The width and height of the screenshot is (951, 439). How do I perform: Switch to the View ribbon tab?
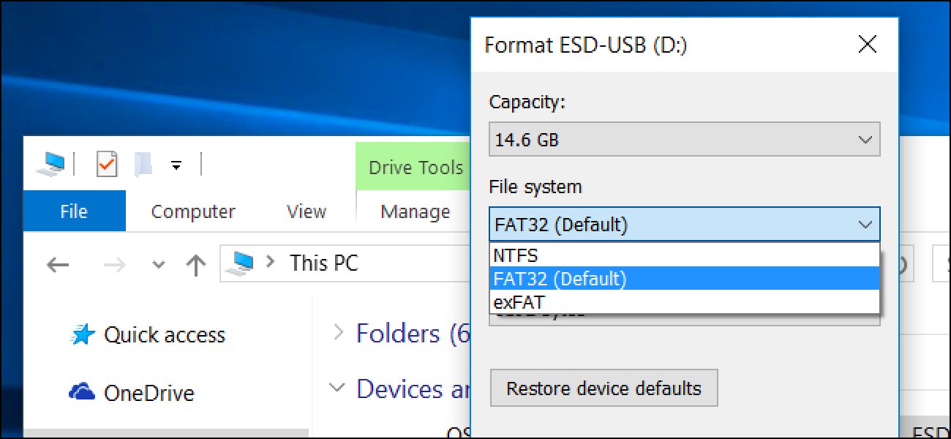coord(306,211)
